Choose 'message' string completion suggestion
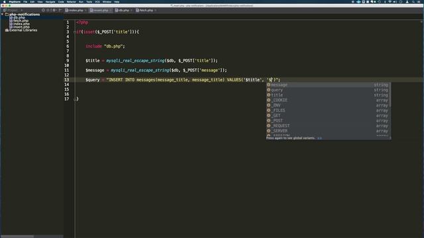The height and width of the screenshot is (238, 424). pos(328,85)
